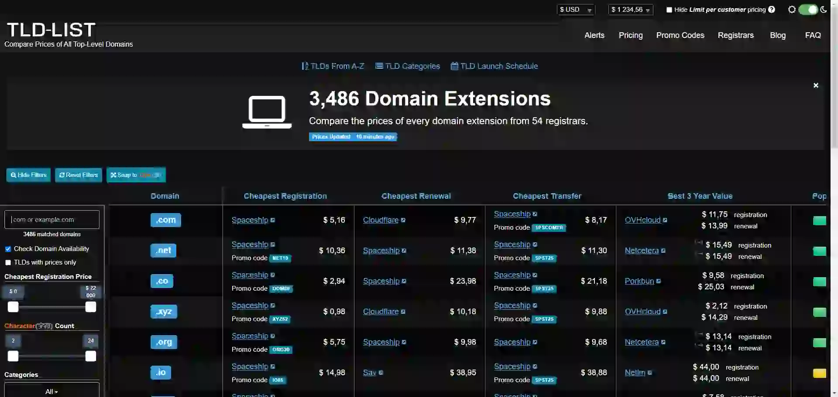Enable TLDs with prices only
The width and height of the screenshot is (838, 397).
8,262
